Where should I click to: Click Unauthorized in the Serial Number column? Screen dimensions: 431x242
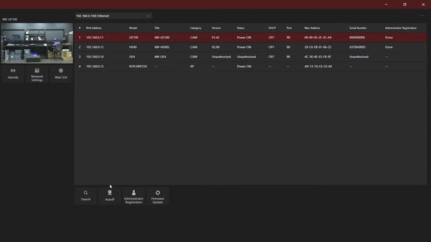coord(359,56)
